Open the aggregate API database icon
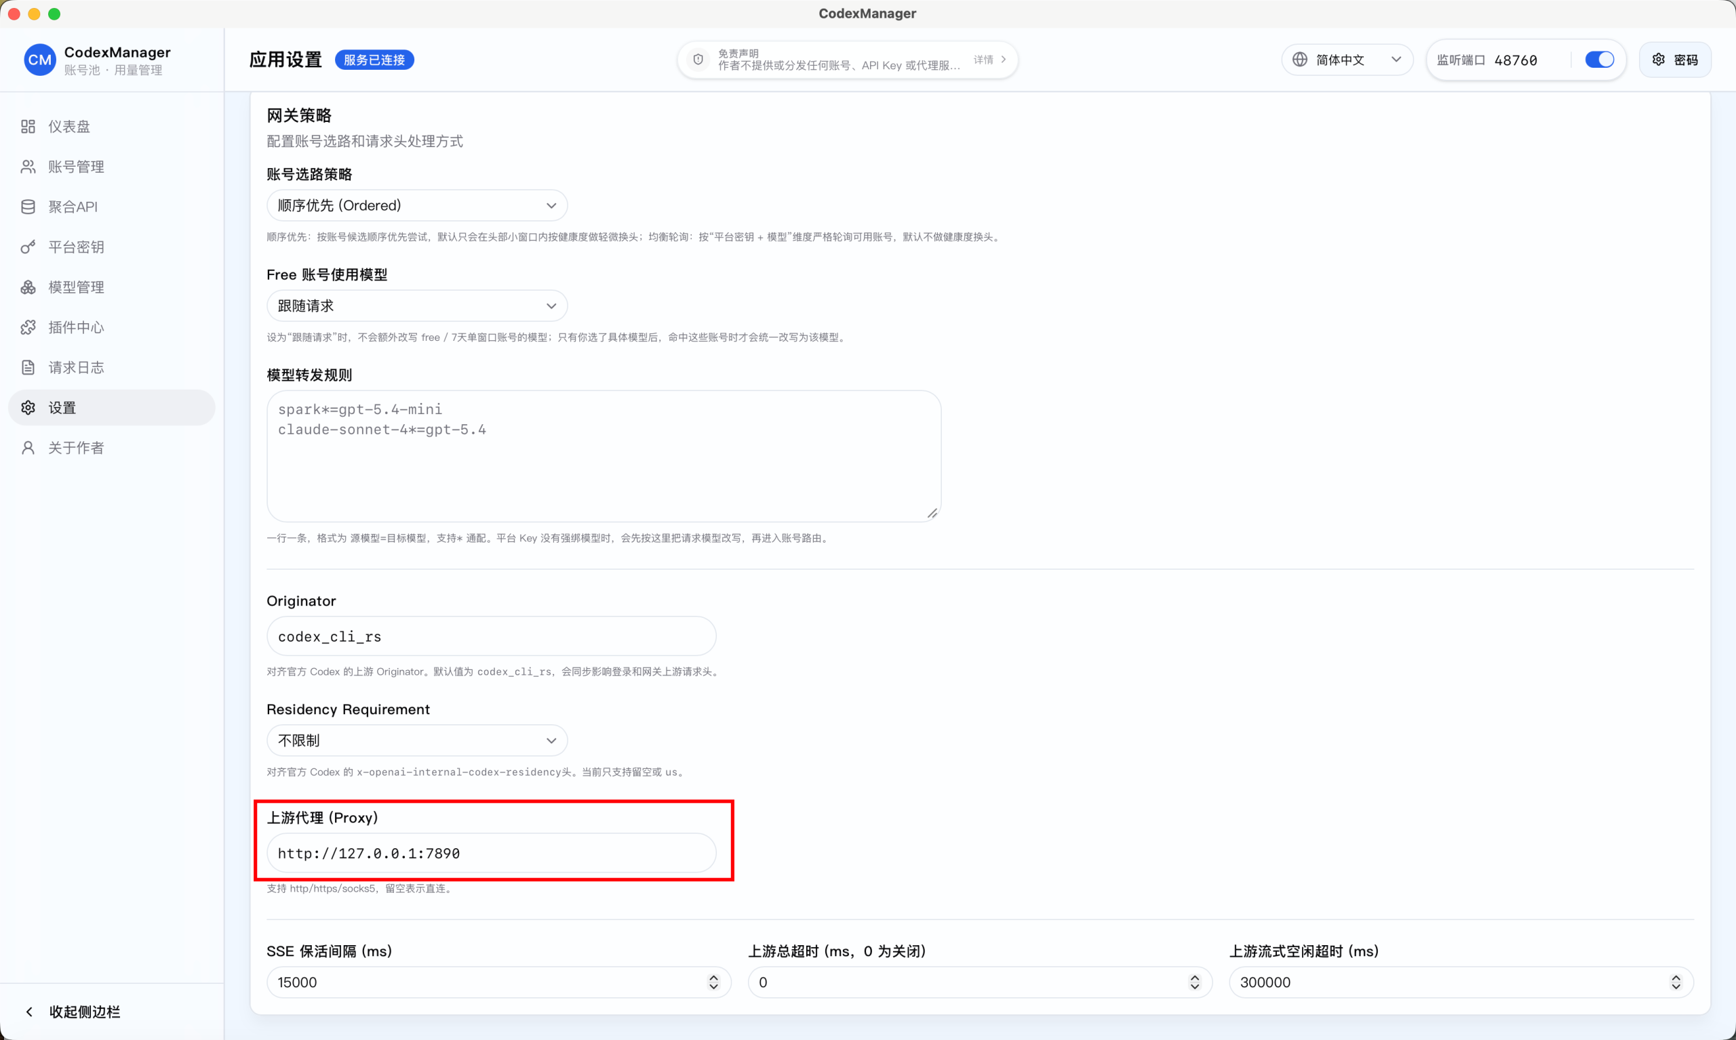The image size is (1736, 1040). pos(28,207)
